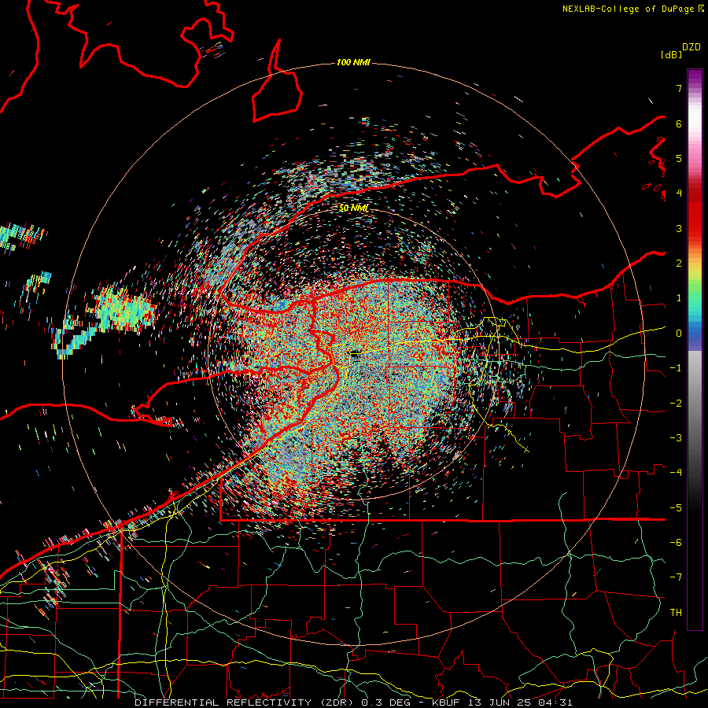Click the DZD product label above colorbar
708x708 pixels.
click(x=691, y=47)
